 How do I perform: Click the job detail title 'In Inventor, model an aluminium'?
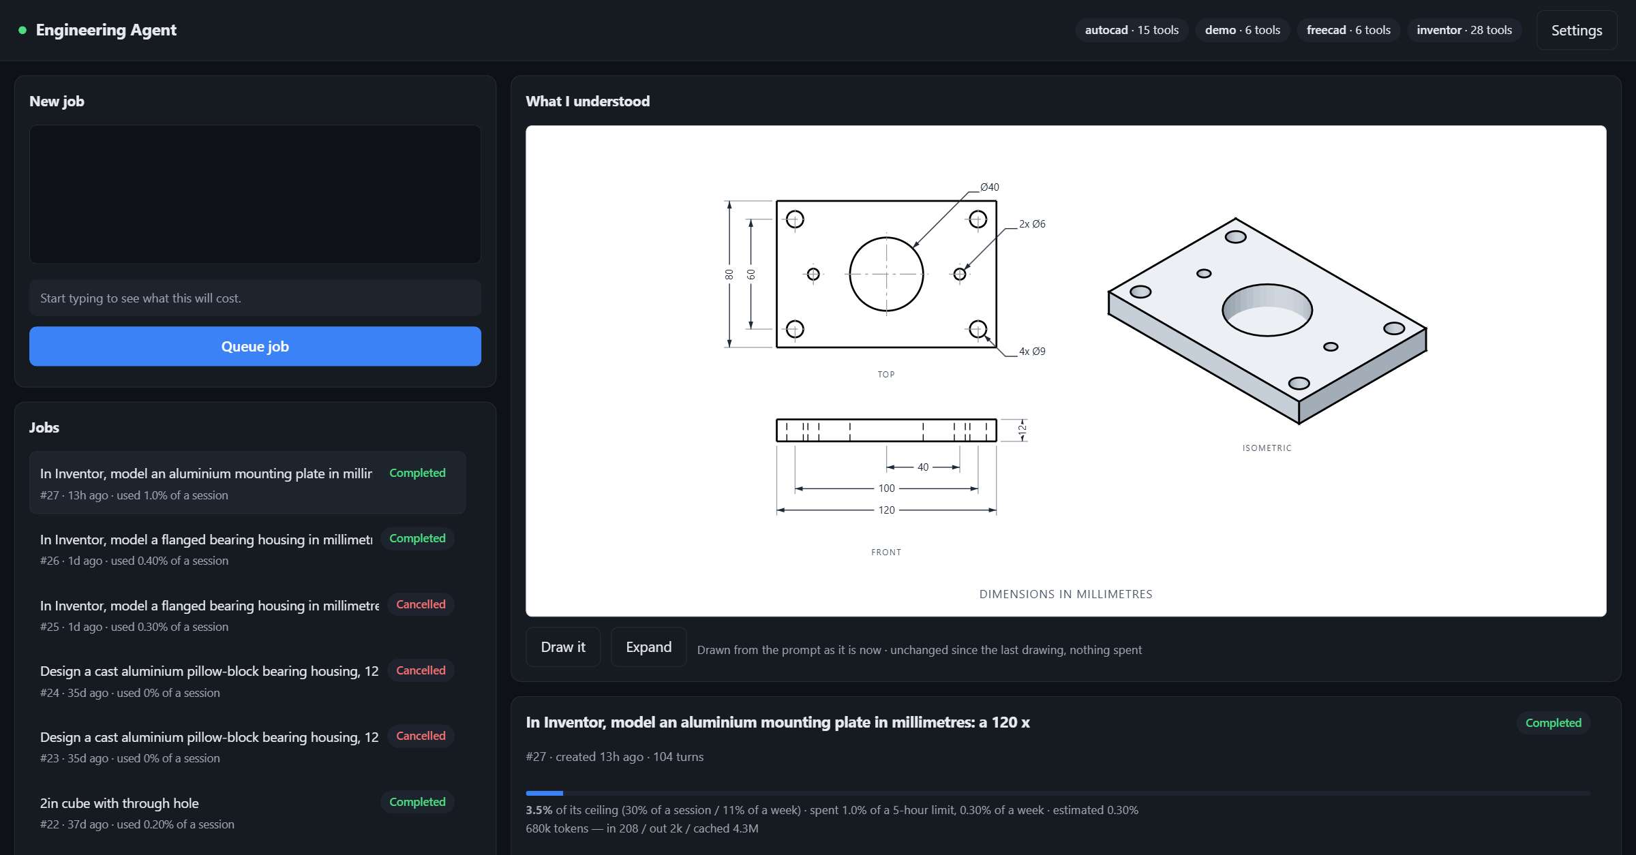click(x=778, y=722)
